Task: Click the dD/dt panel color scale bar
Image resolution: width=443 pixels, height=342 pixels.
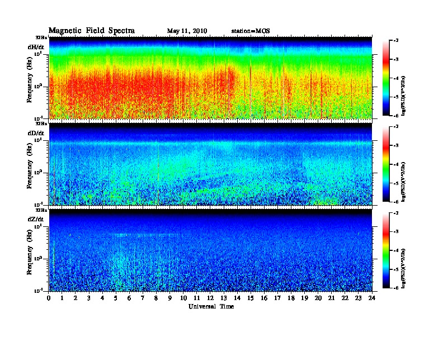Action: click(386, 164)
